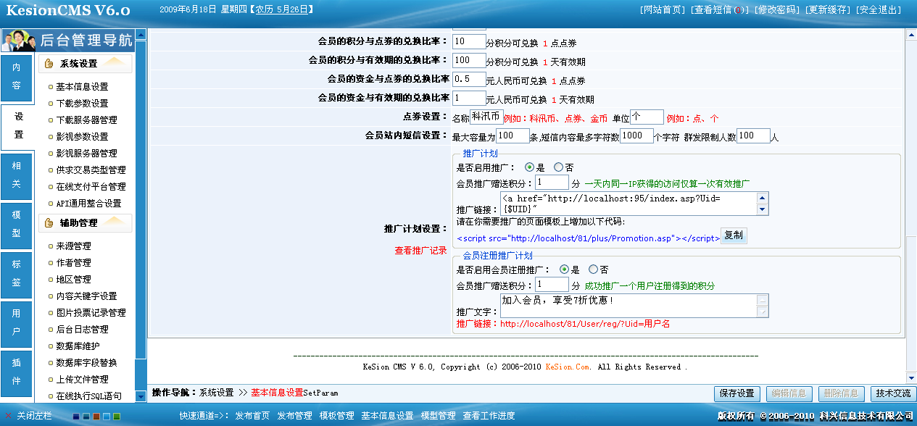Viewport: 917px width, 426px height.
Task: Expand the 系统设置 menu group header
Action: point(86,64)
